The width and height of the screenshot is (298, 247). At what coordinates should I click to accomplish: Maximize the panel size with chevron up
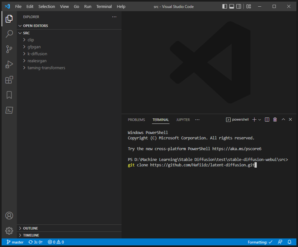click(x=283, y=119)
